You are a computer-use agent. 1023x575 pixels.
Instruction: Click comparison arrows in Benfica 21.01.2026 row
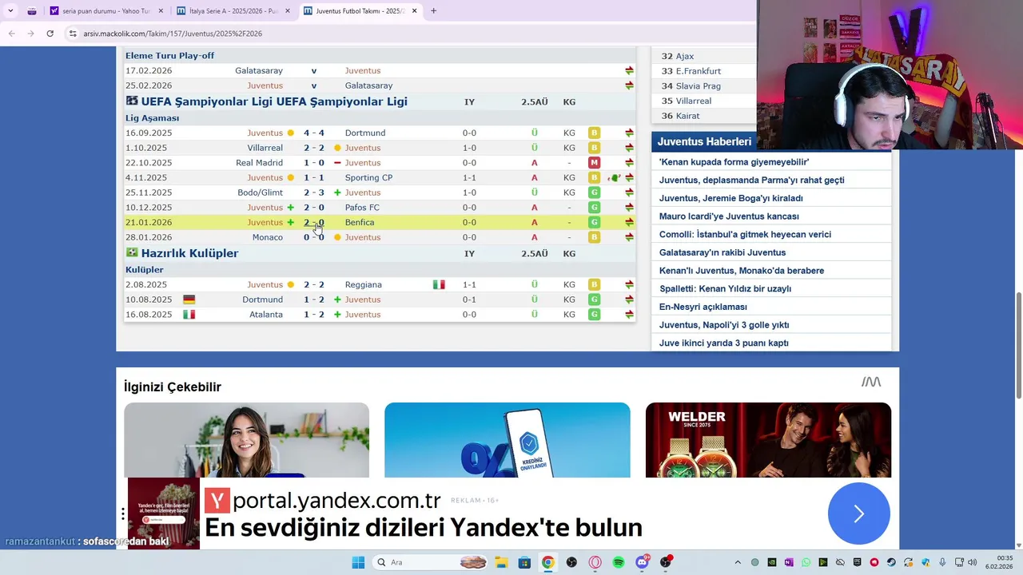(x=629, y=222)
